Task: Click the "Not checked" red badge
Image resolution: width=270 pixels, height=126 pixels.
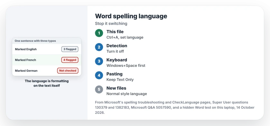Action: [x=68, y=71]
